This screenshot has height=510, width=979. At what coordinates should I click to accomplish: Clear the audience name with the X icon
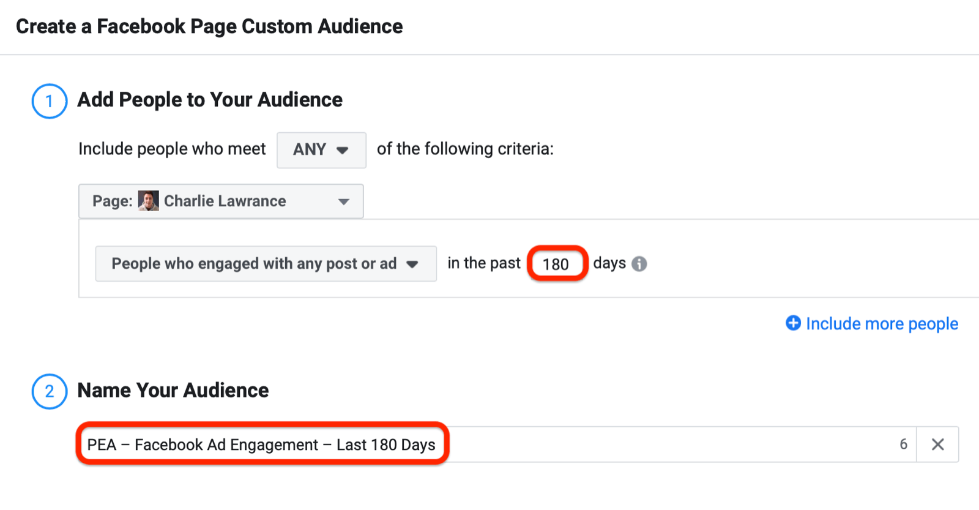[x=937, y=444]
